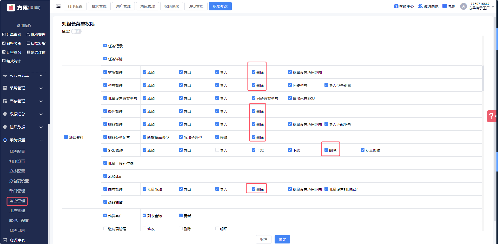The width and height of the screenshot is (498, 244).
Task: Open the messages icon
Action: (444, 6)
